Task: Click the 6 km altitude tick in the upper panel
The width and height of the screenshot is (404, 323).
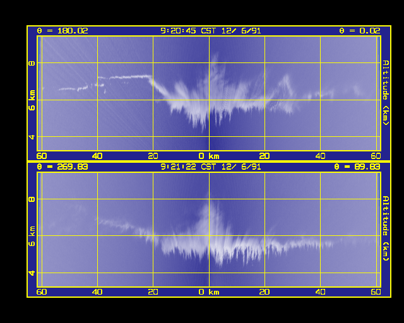Action: 32,100
